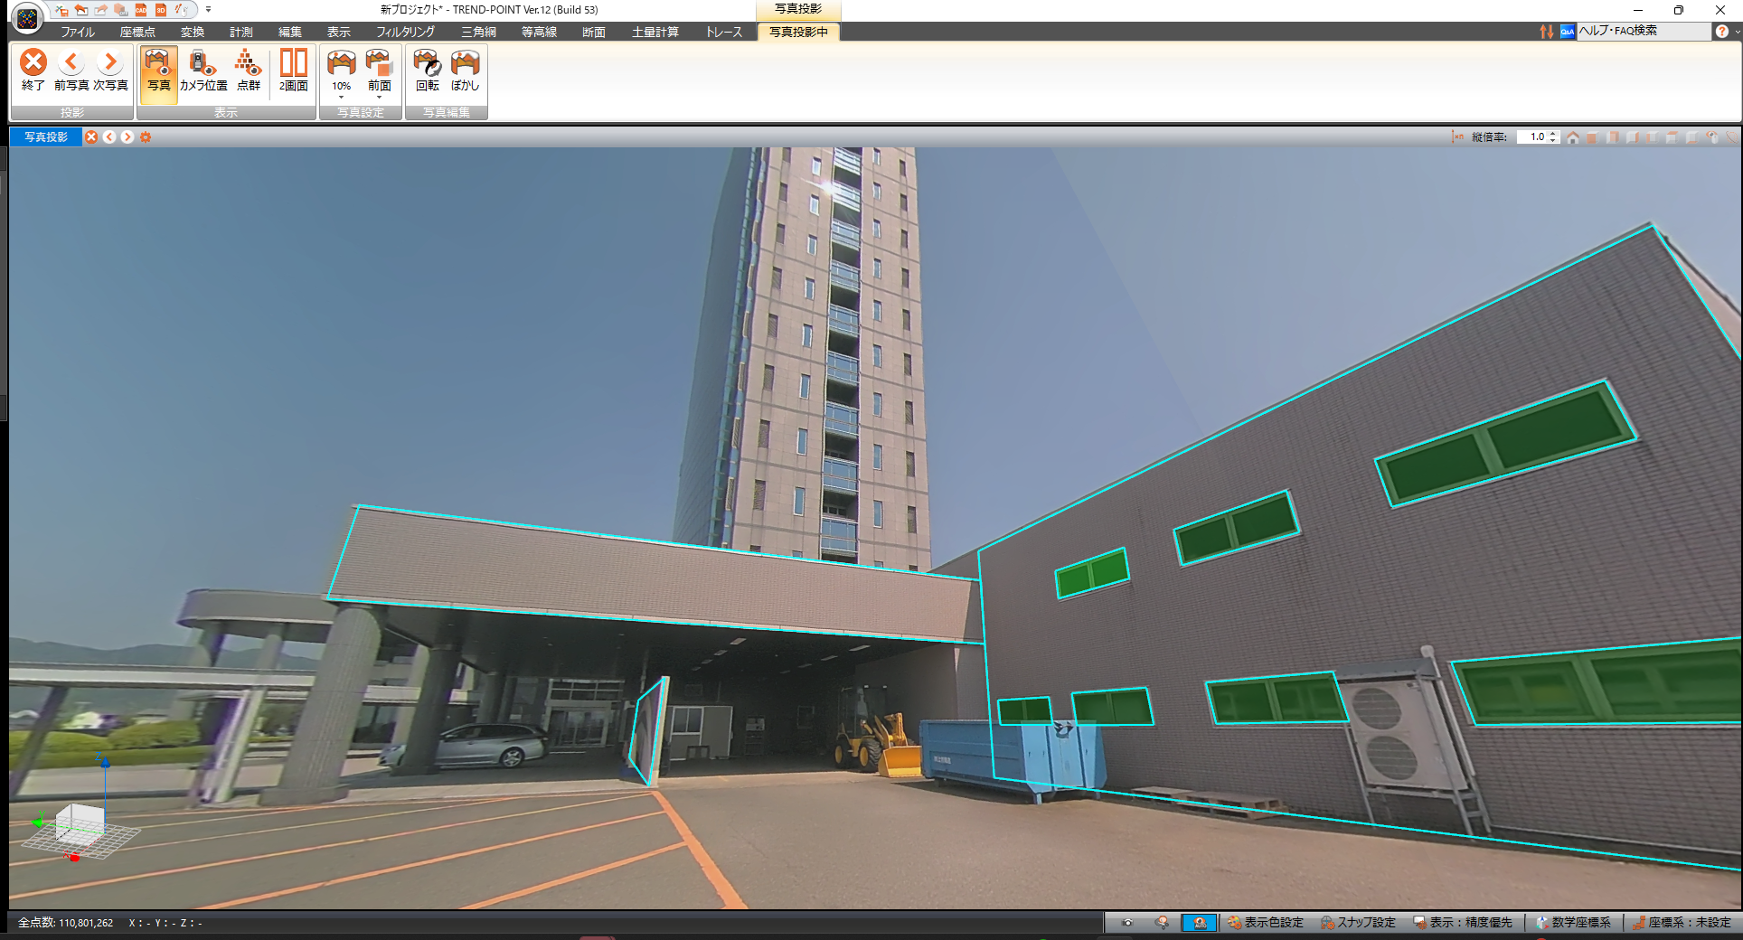Screen dimensions: 1743x940
Task: Increase the 縦倍率 value with up arrow
Action: click(x=1553, y=134)
